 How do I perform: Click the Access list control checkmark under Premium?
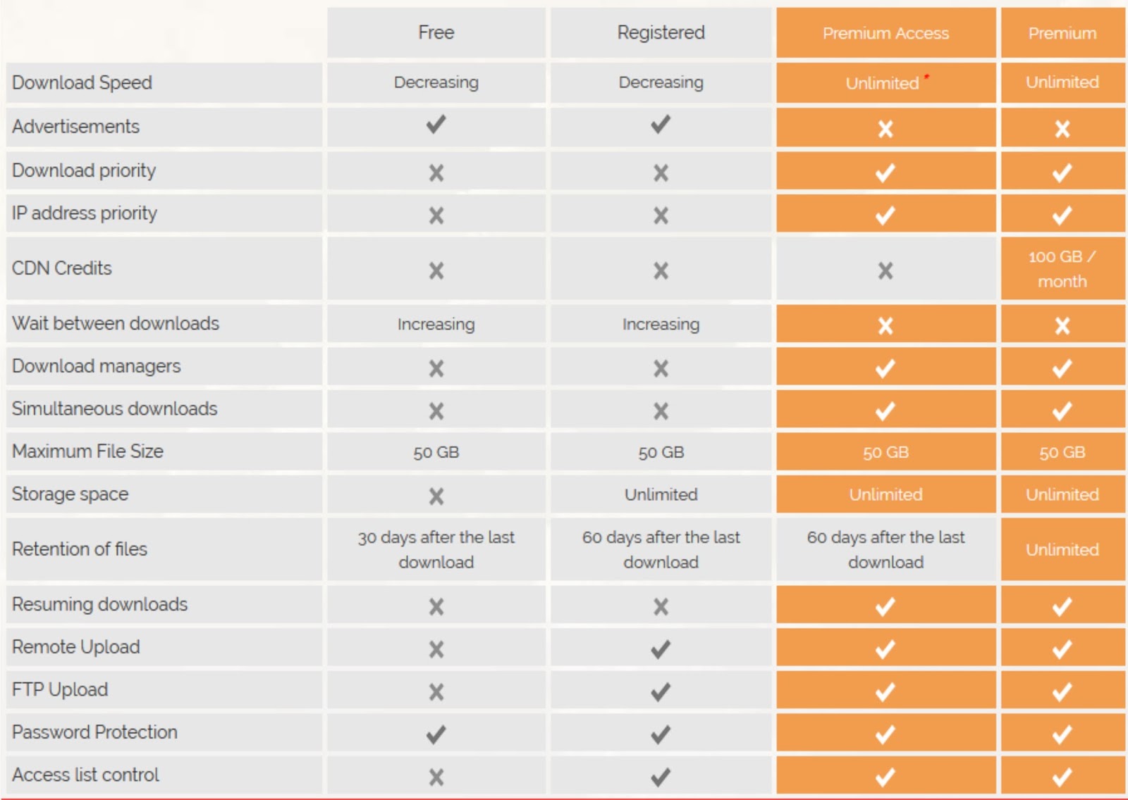click(x=1062, y=777)
